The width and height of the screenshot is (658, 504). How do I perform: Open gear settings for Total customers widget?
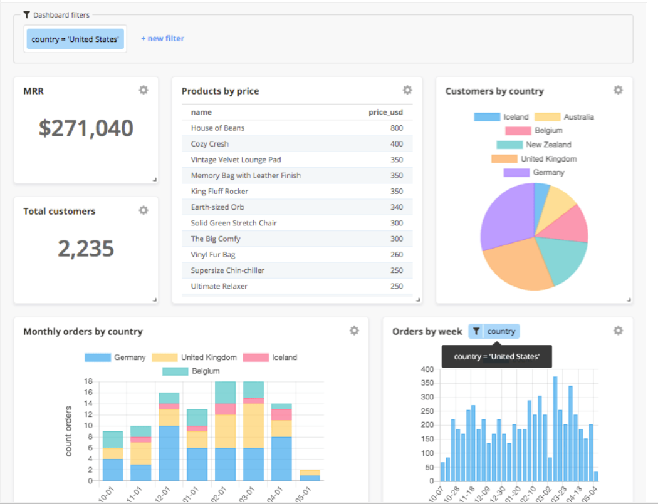144,210
